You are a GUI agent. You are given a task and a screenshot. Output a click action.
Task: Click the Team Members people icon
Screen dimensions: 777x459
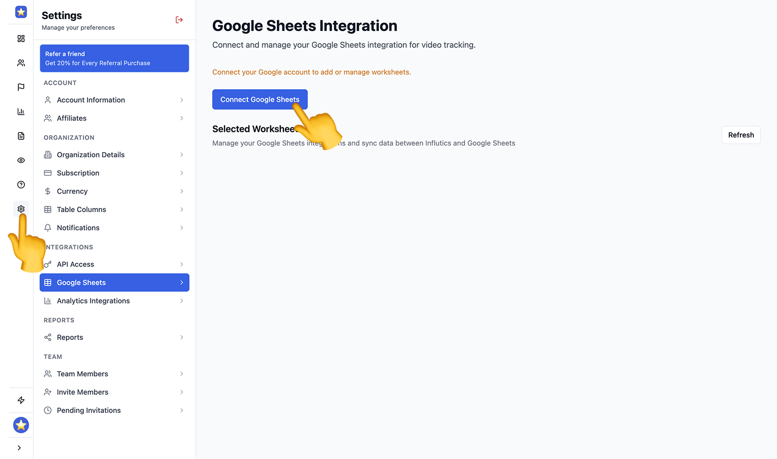coord(48,374)
